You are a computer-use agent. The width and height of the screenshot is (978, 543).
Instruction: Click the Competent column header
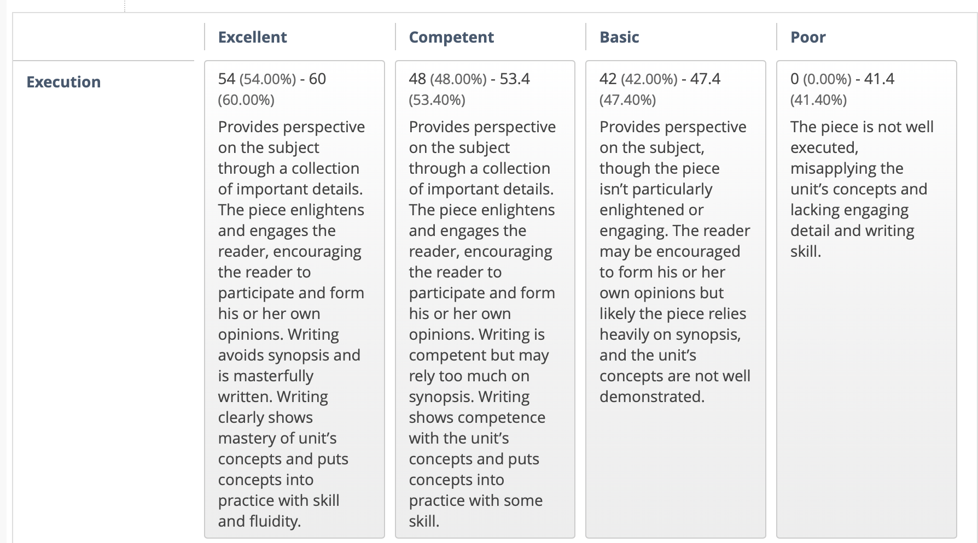(x=451, y=37)
